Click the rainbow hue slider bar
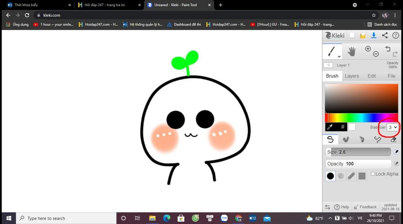 pyautogui.click(x=362, y=118)
